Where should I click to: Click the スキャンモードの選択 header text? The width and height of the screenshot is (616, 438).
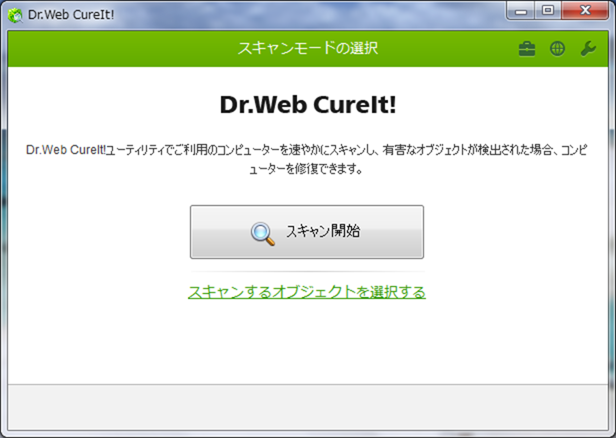(x=307, y=48)
